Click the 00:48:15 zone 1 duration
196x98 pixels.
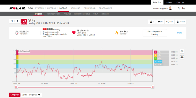pos(174,65)
